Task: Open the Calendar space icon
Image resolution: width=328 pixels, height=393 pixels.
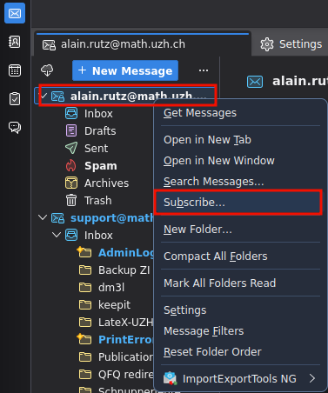Action: (x=15, y=70)
